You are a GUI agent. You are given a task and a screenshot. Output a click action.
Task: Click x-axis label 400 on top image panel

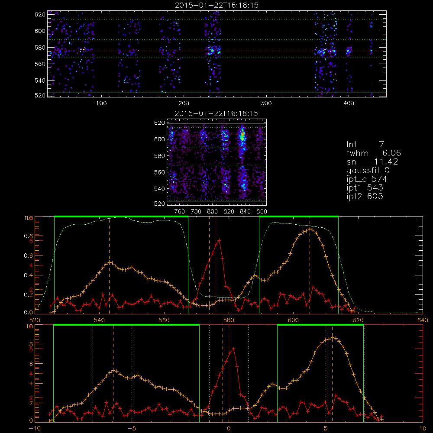coord(349,103)
